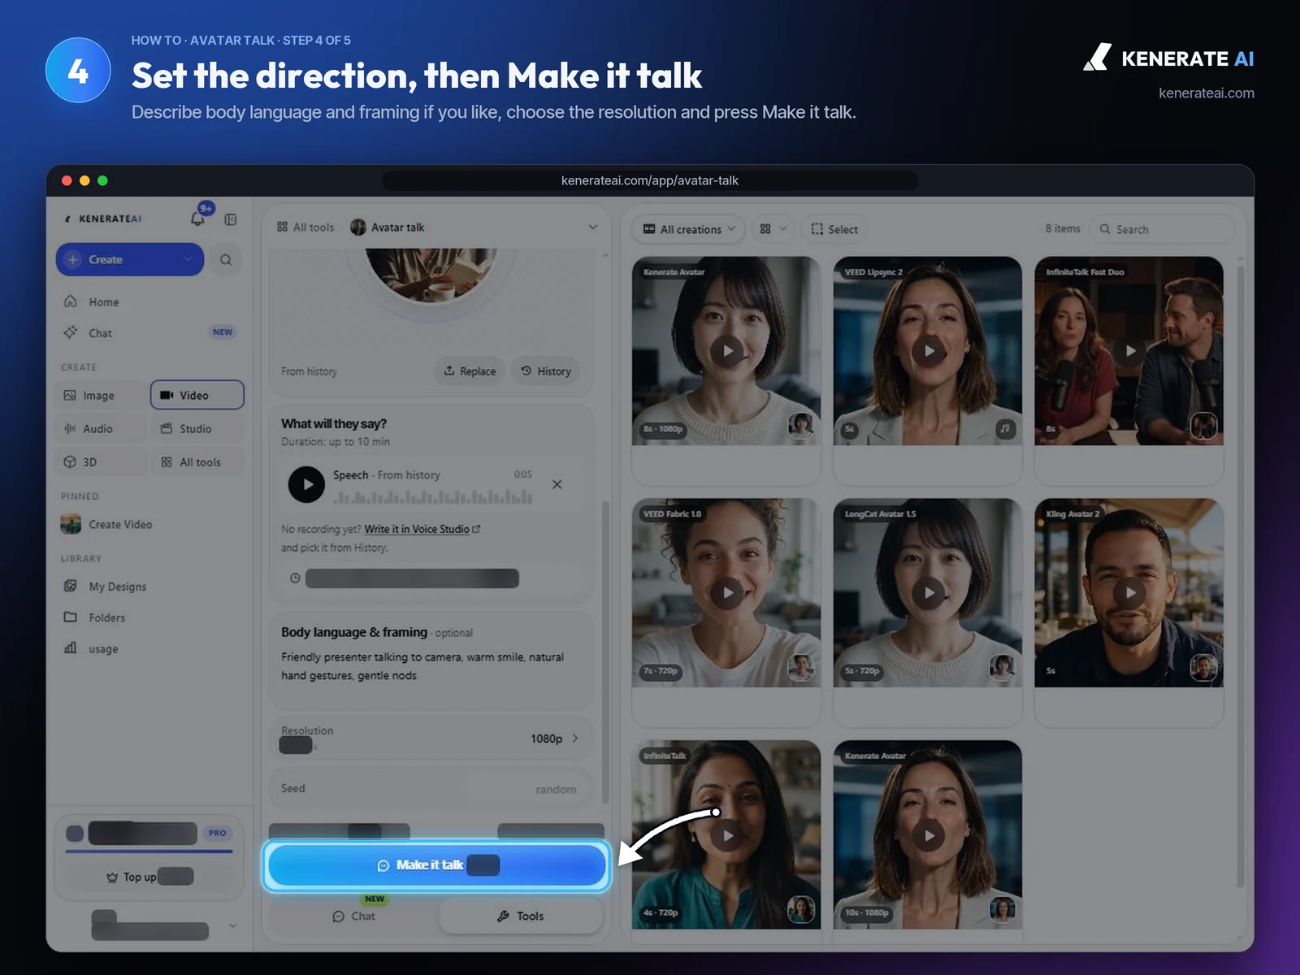Click source avatar icon on VEED Fabric card
Viewport: 1300px width, 975px height.
[801, 668]
